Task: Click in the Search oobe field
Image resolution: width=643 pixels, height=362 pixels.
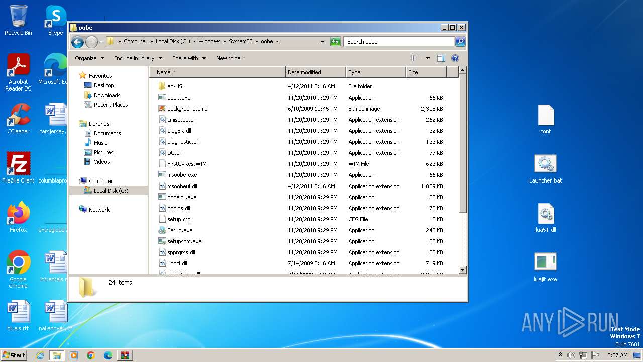Action: [399, 42]
